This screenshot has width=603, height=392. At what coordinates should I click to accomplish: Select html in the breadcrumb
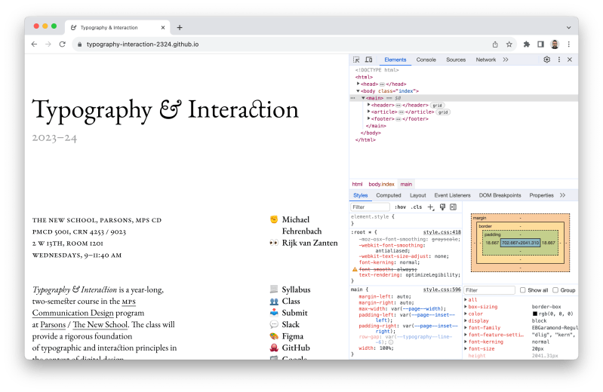(x=357, y=184)
